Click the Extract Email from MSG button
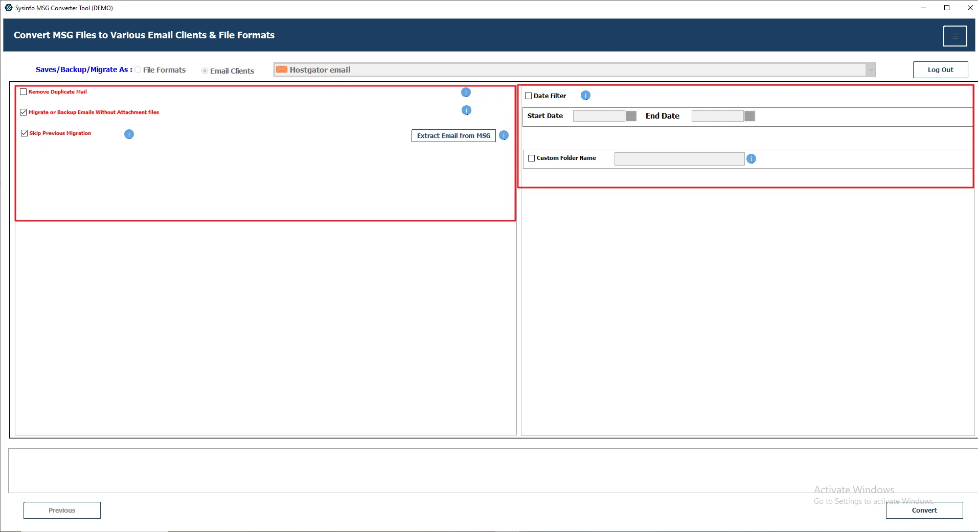978x532 pixels. 453,135
